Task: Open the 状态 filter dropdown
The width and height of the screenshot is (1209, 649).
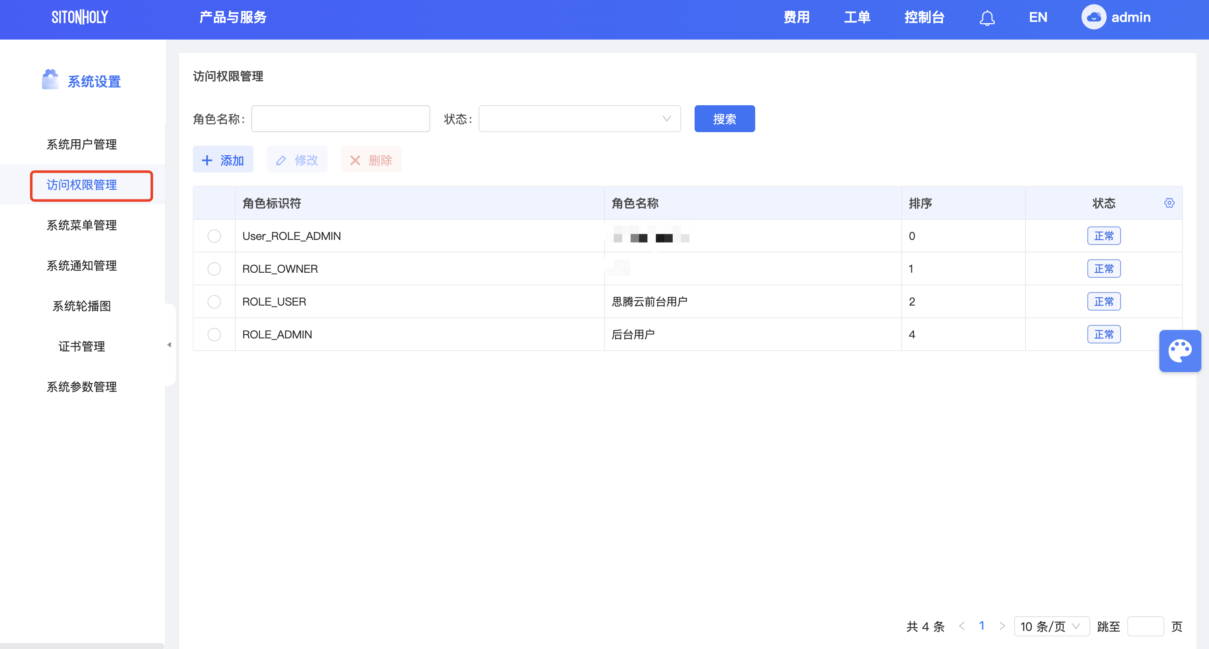Action: [579, 119]
